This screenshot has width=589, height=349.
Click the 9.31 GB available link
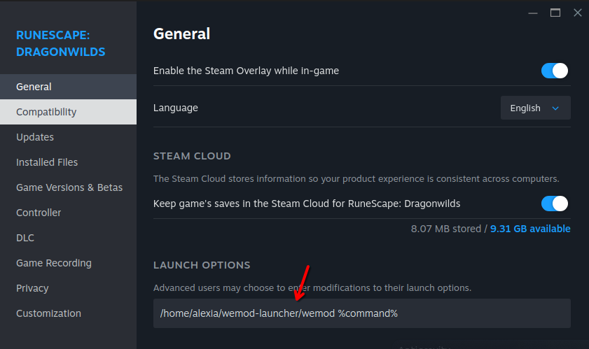pyautogui.click(x=530, y=229)
